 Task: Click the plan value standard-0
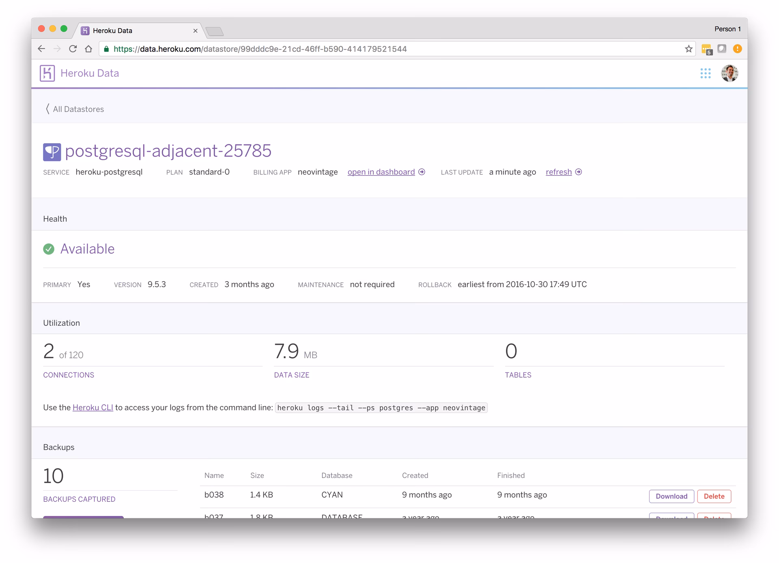coord(209,172)
